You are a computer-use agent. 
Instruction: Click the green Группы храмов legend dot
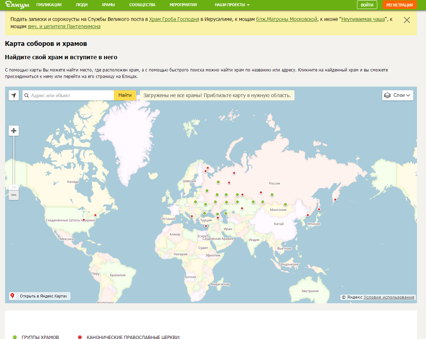[x=15, y=337]
